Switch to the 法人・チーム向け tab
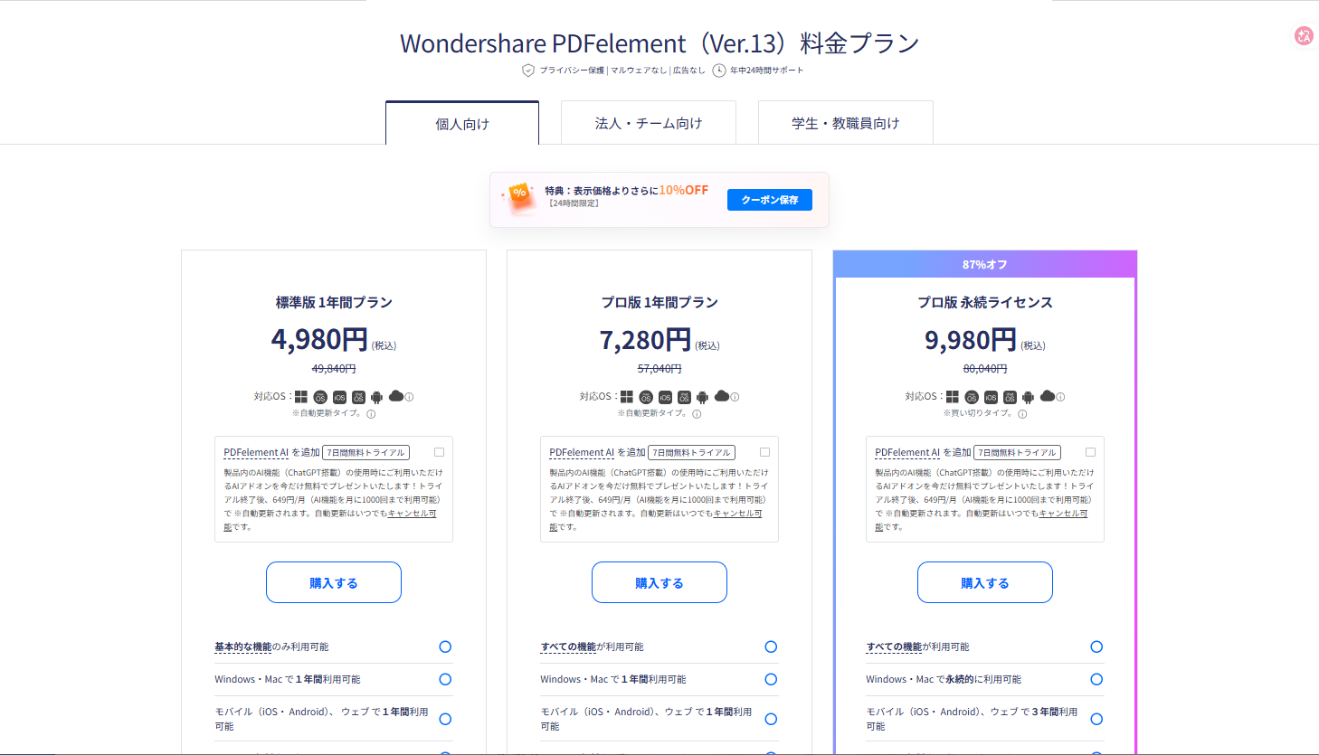Viewport: 1319px width, 755px height. point(649,123)
